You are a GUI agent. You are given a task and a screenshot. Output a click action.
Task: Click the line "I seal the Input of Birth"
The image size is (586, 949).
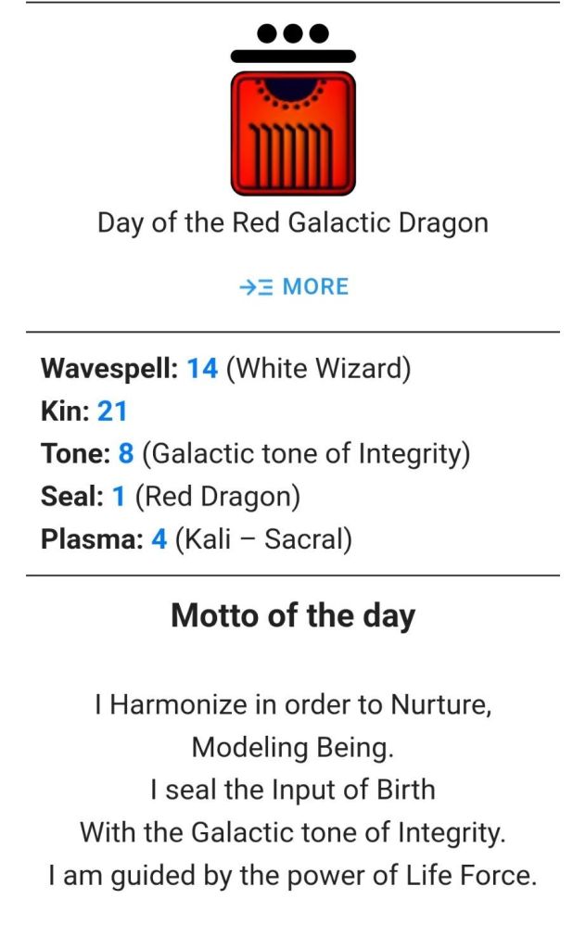(x=293, y=790)
